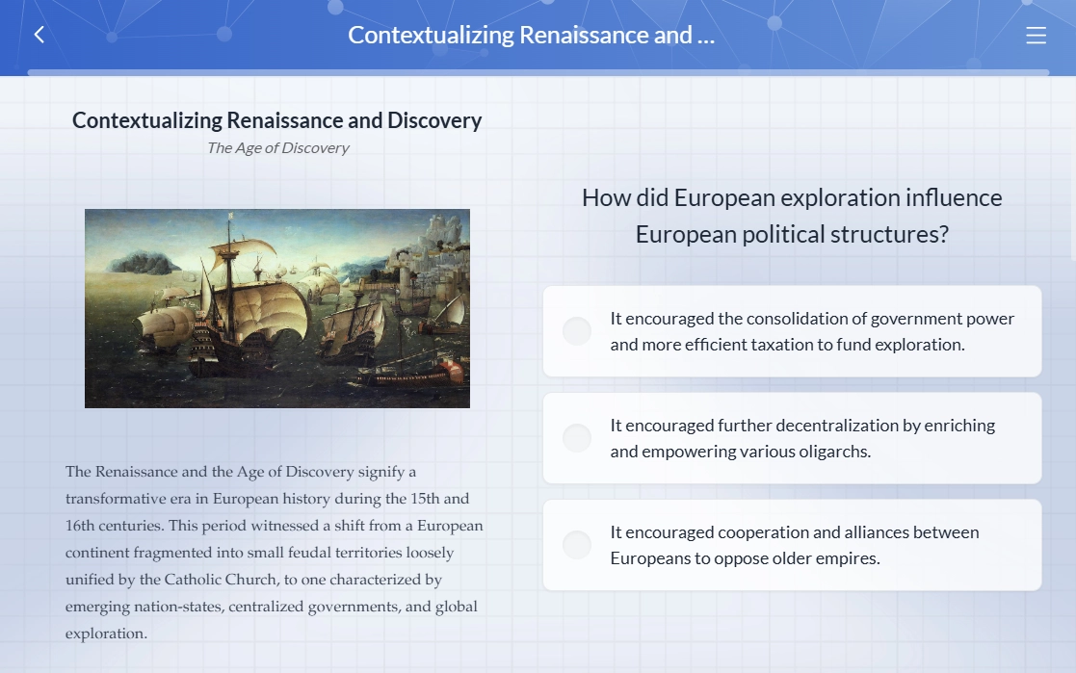
Task: Click the header title 'Contextualizing Renaissance and …'
Action: [x=531, y=35]
